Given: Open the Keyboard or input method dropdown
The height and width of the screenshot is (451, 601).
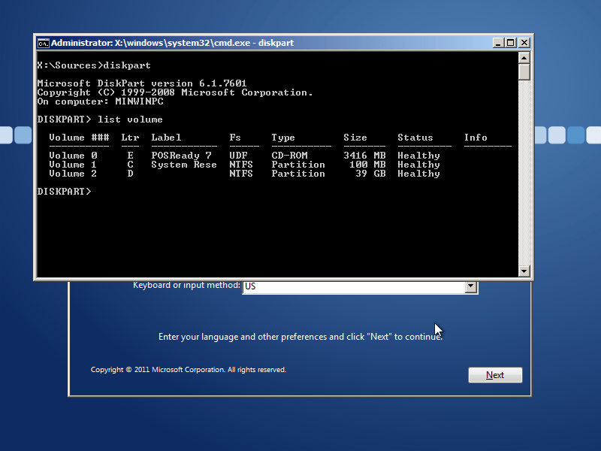Looking at the screenshot, I should (471, 286).
